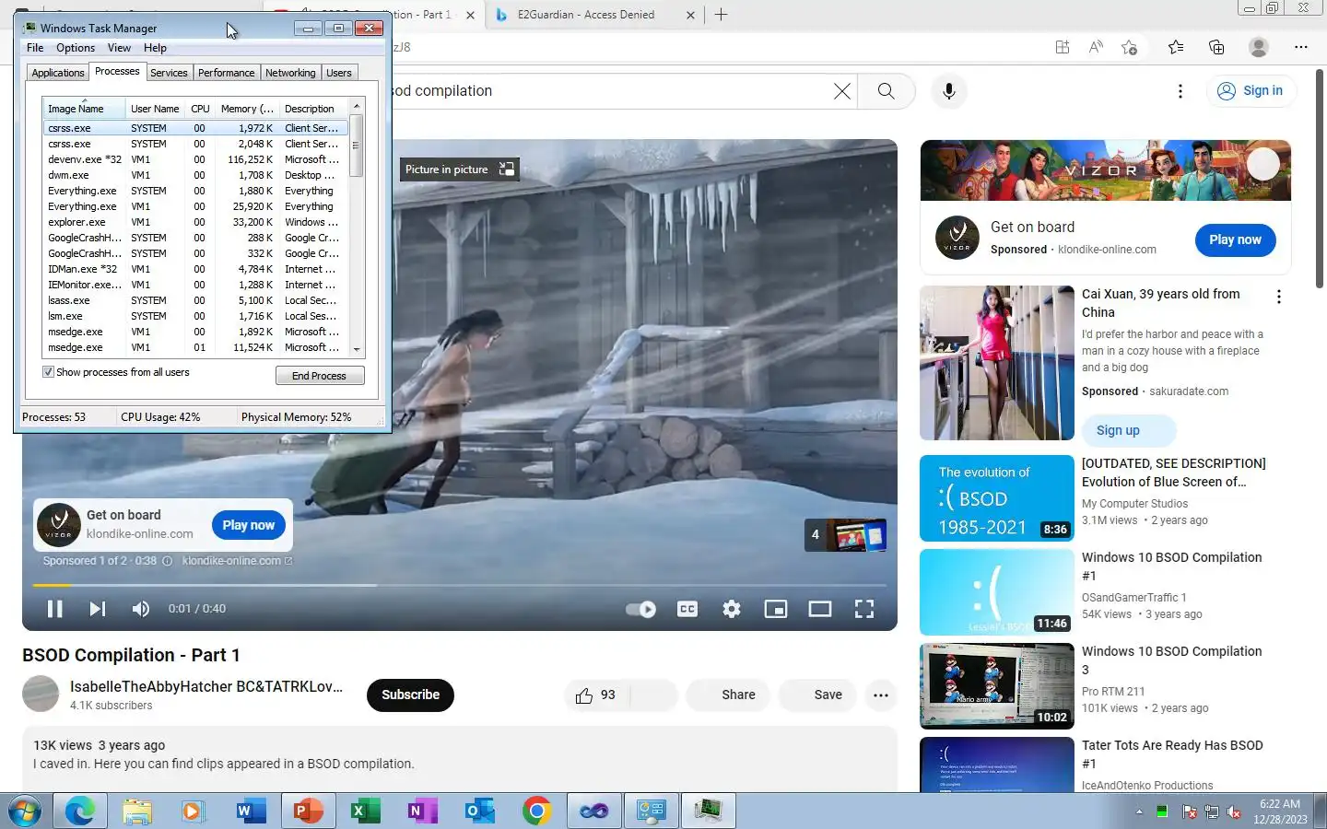Clear the YouTube search text
This screenshot has height=829, width=1327.
[842, 91]
